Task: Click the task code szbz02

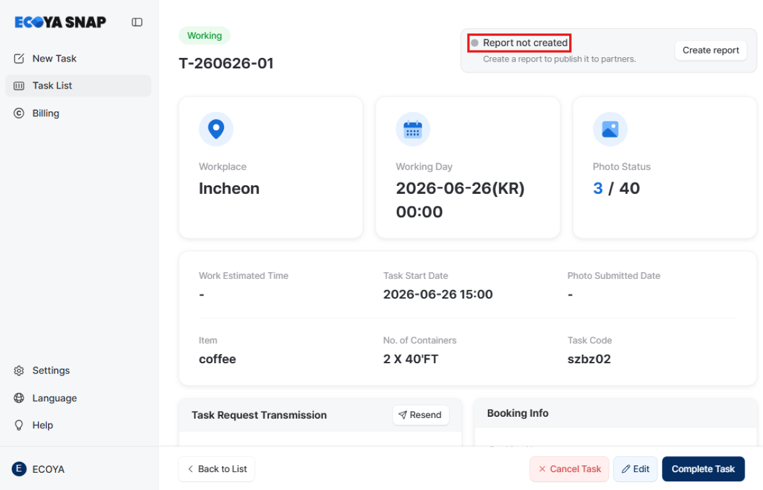Action: 589,359
